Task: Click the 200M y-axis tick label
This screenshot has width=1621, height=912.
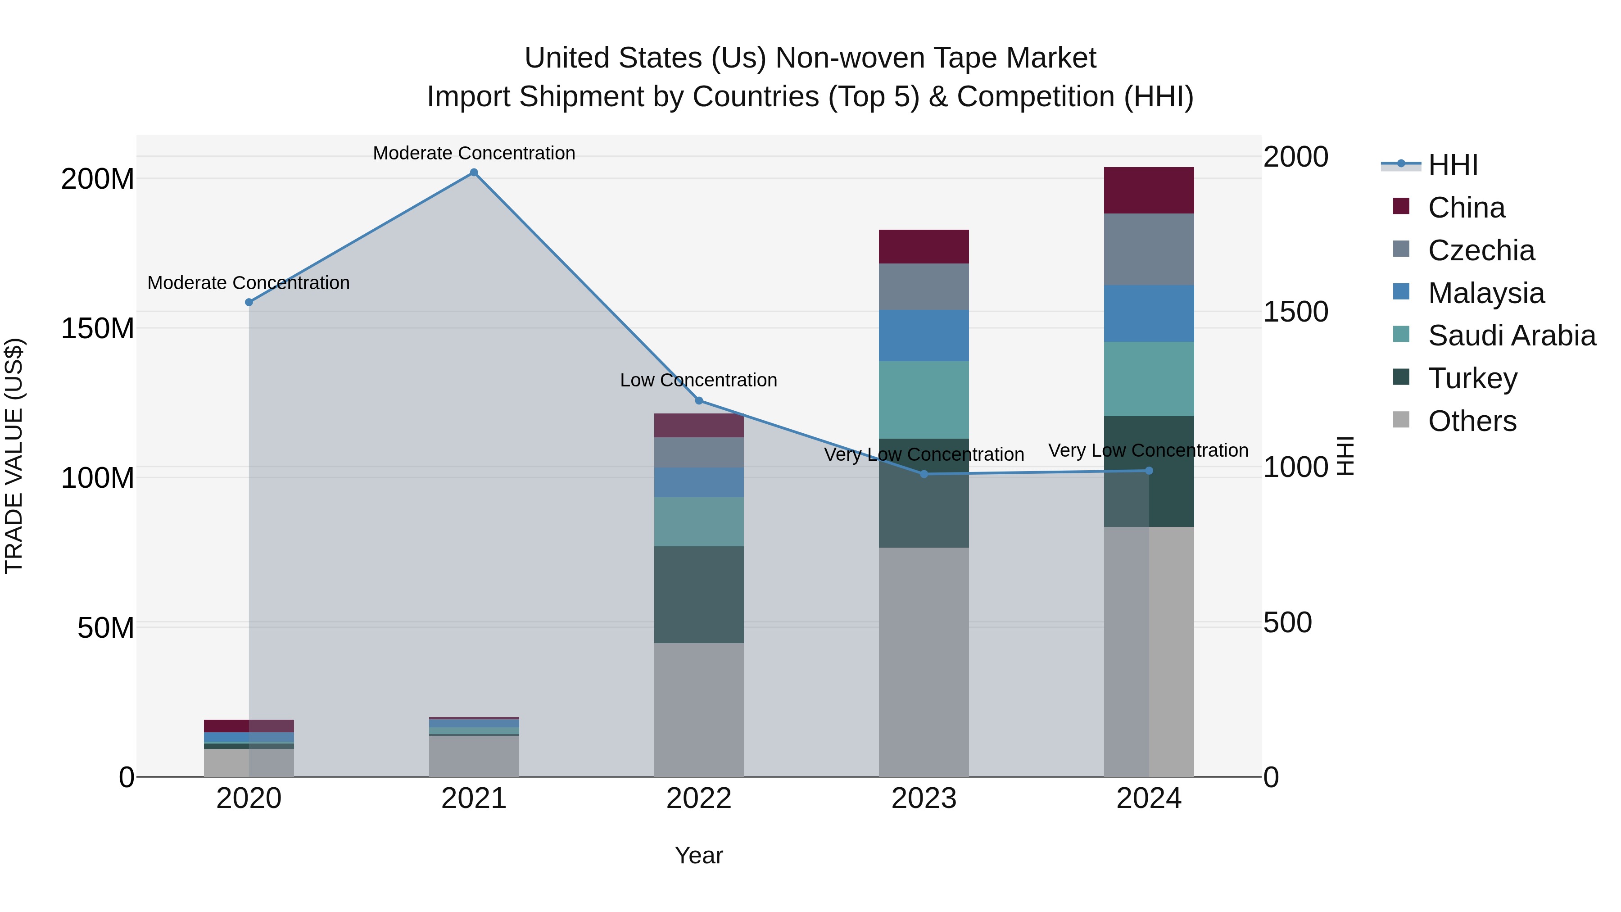Action: [98, 179]
